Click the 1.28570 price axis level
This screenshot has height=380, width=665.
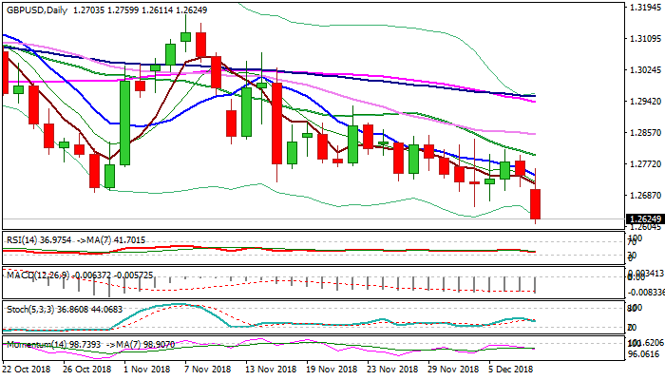[645, 133]
